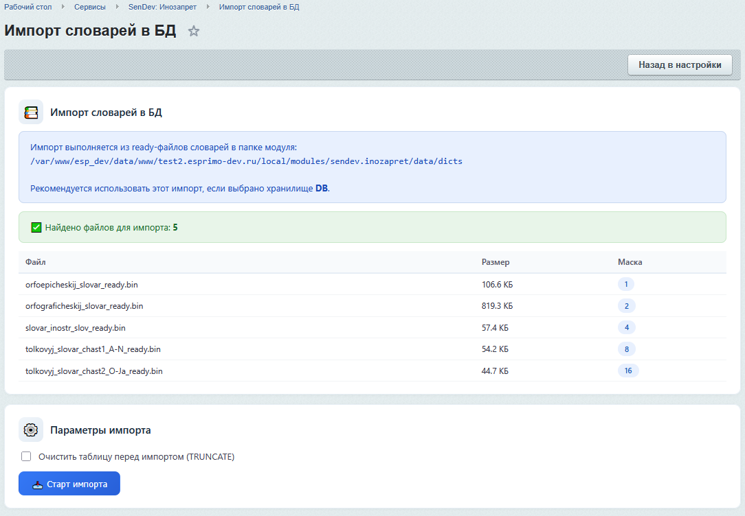This screenshot has height=516, width=745.
Task: Enable the TRUNCATE table checkbox
Action: click(27, 456)
